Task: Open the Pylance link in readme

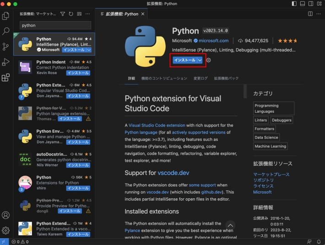Action: pos(132,231)
